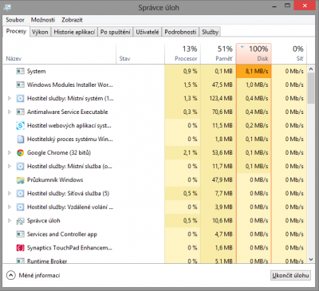Select the Procesy tab
The image size is (319, 291).
pos(16,31)
